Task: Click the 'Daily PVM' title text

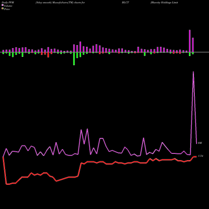Action: click(x=8, y=3)
